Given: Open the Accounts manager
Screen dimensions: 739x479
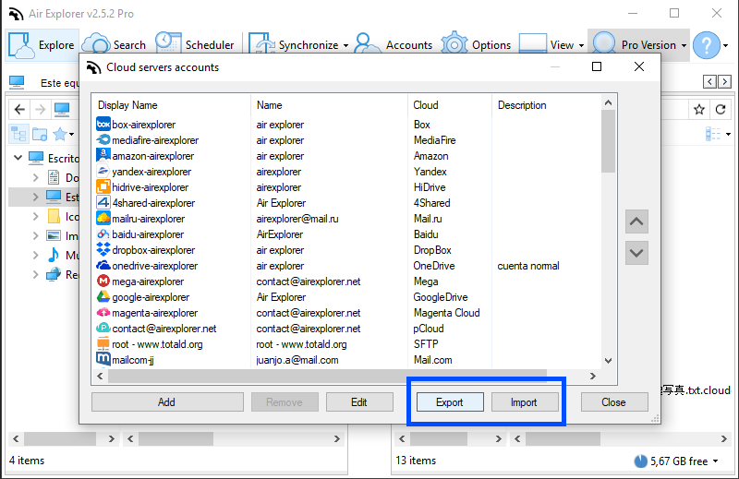Looking at the screenshot, I should [394, 44].
